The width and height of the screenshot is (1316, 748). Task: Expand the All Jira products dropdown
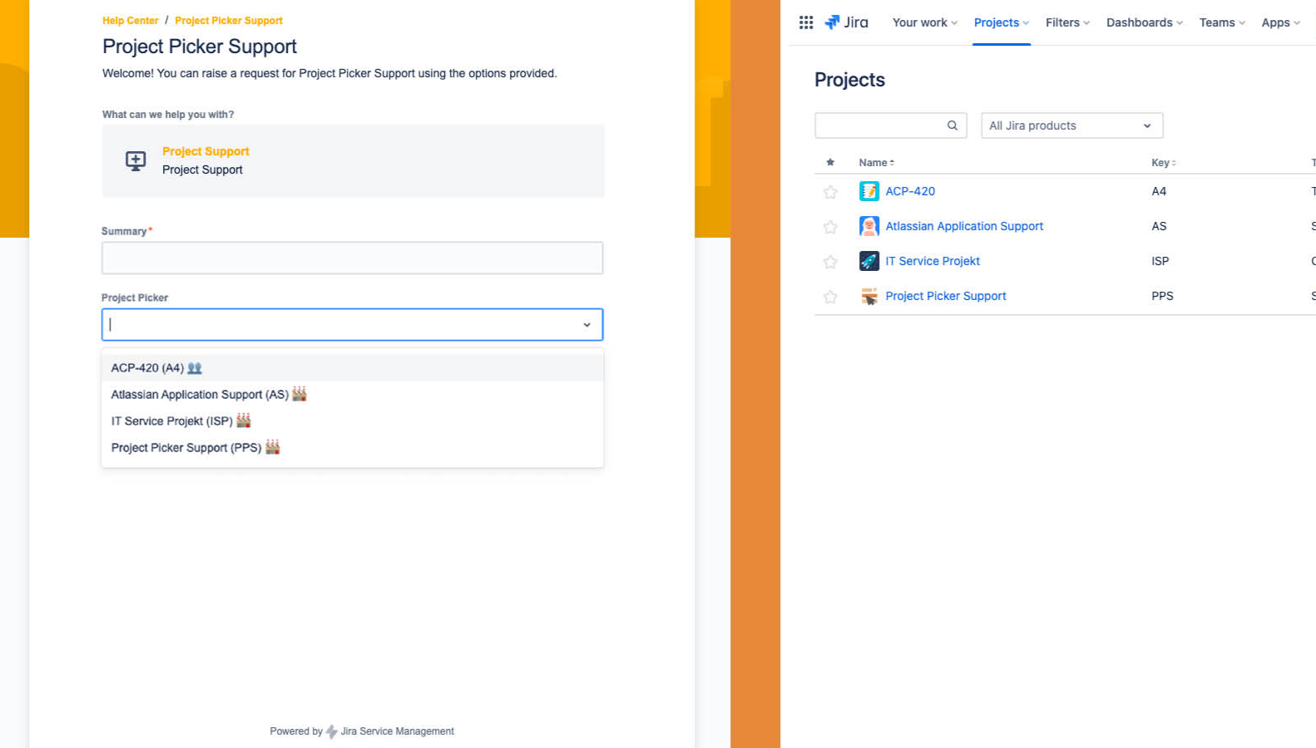click(1071, 125)
